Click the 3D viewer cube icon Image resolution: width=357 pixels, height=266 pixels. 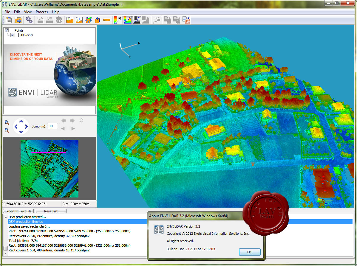59,20
